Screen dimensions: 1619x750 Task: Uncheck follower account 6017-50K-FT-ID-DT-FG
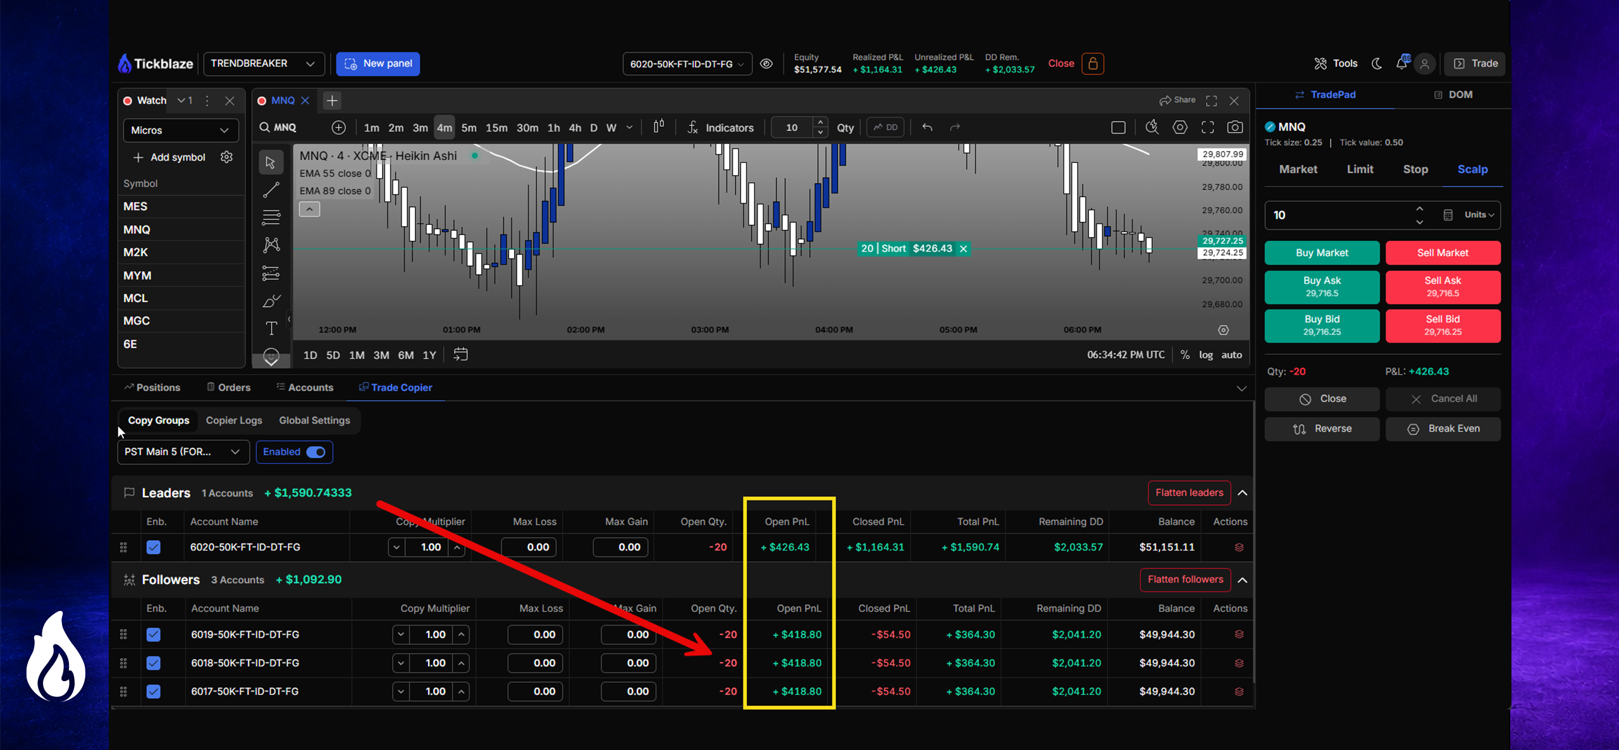pos(154,691)
